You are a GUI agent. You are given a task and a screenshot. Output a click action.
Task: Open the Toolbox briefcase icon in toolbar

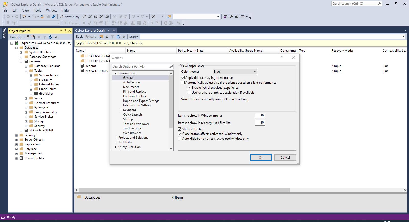pos(237,17)
